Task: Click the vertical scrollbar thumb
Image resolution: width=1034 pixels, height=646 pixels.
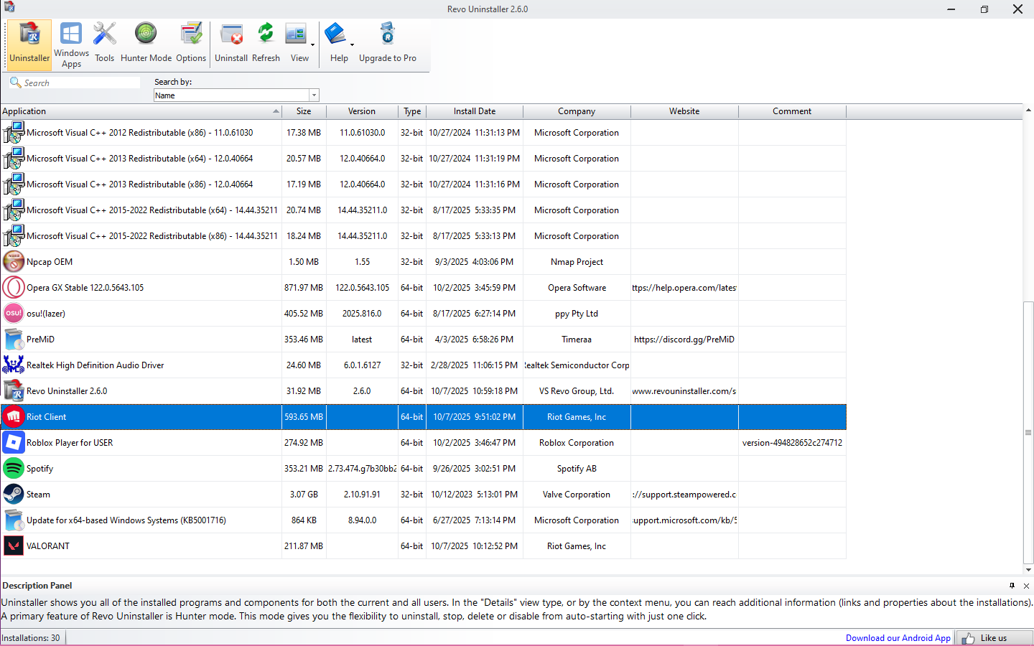Action: (1028, 433)
